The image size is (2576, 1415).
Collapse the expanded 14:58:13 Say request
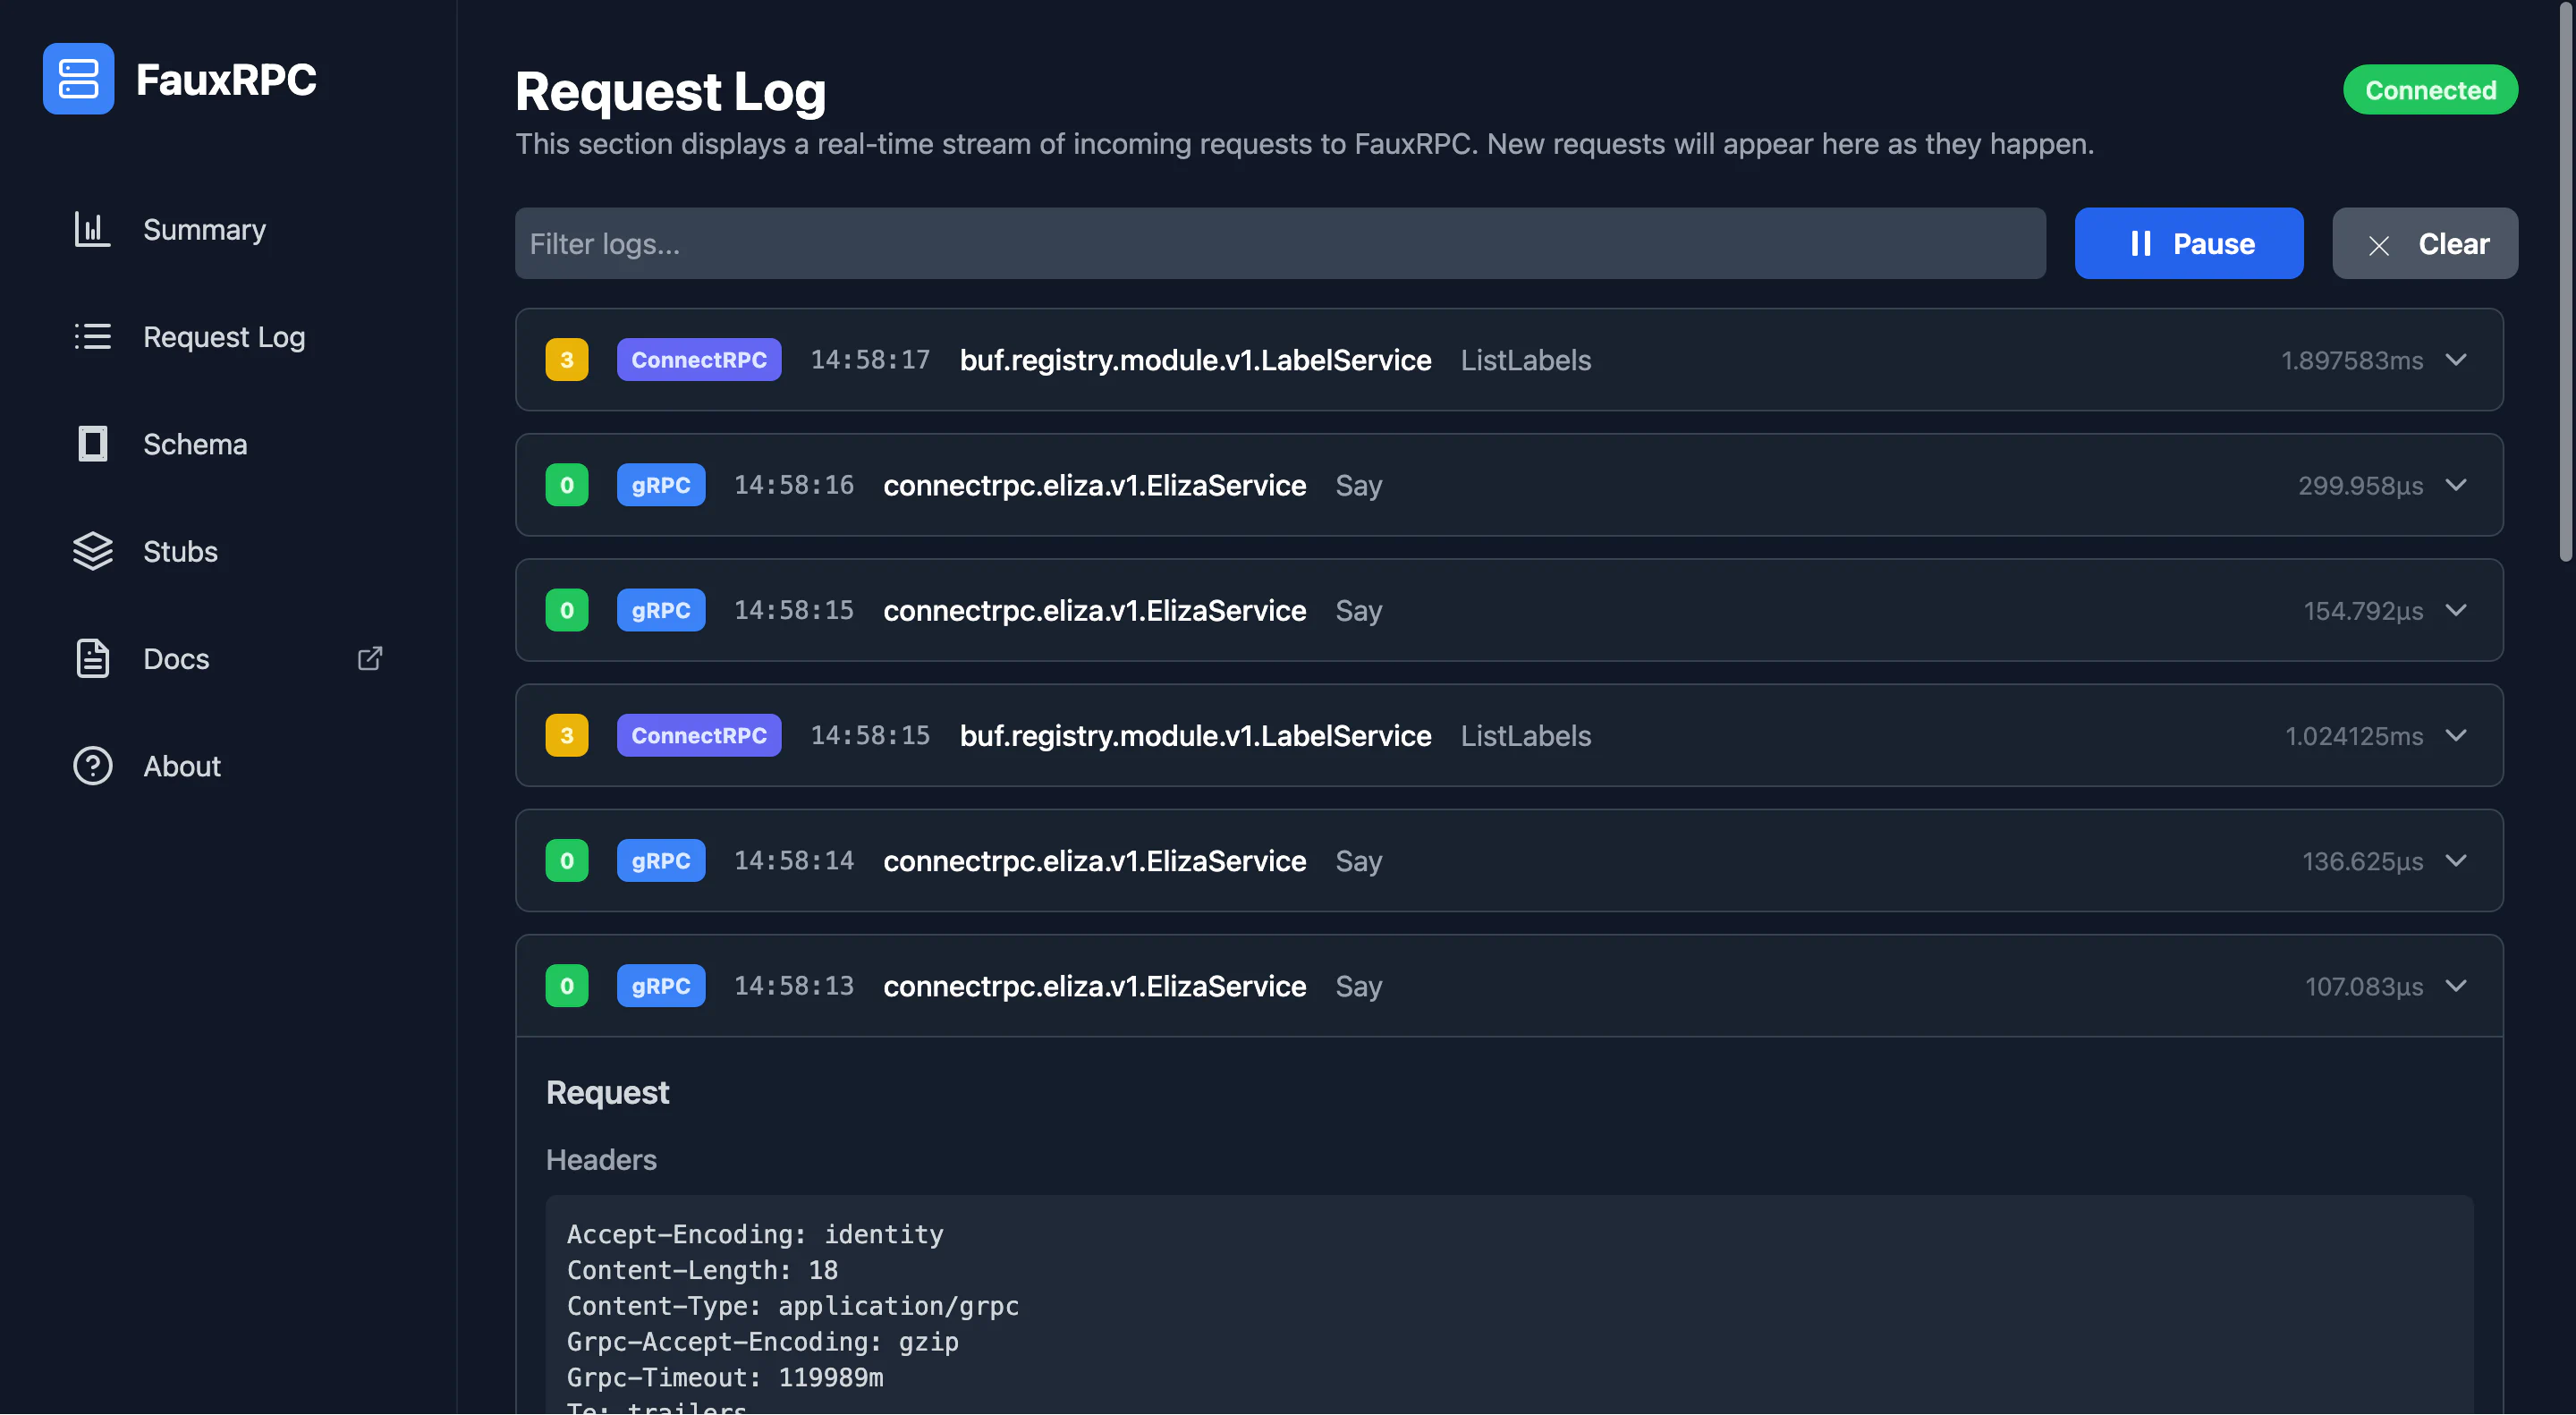[x=2457, y=986]
